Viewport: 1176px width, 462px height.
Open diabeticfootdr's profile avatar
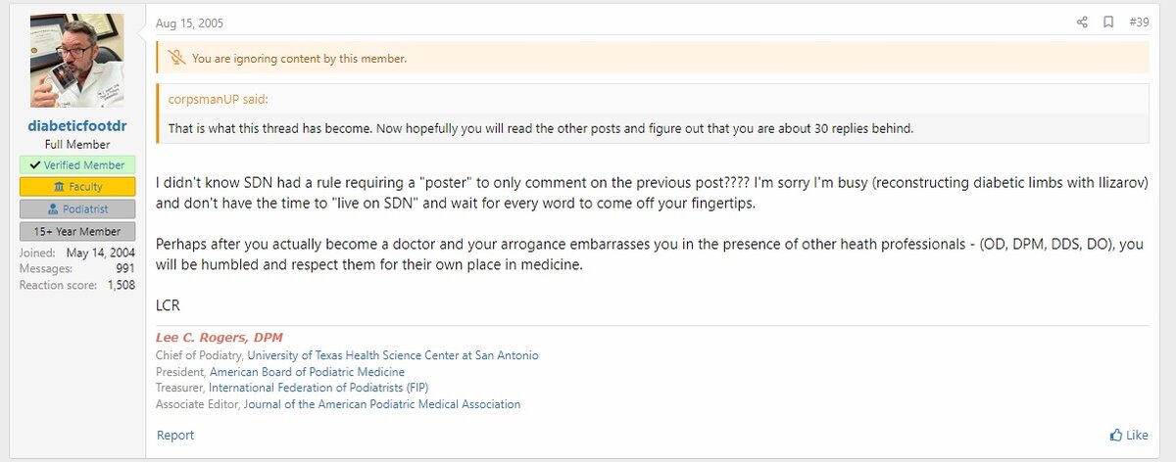coord(77,61)
